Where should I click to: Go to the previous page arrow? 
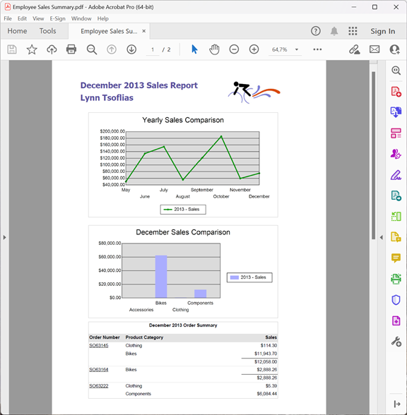coord(112,49)
